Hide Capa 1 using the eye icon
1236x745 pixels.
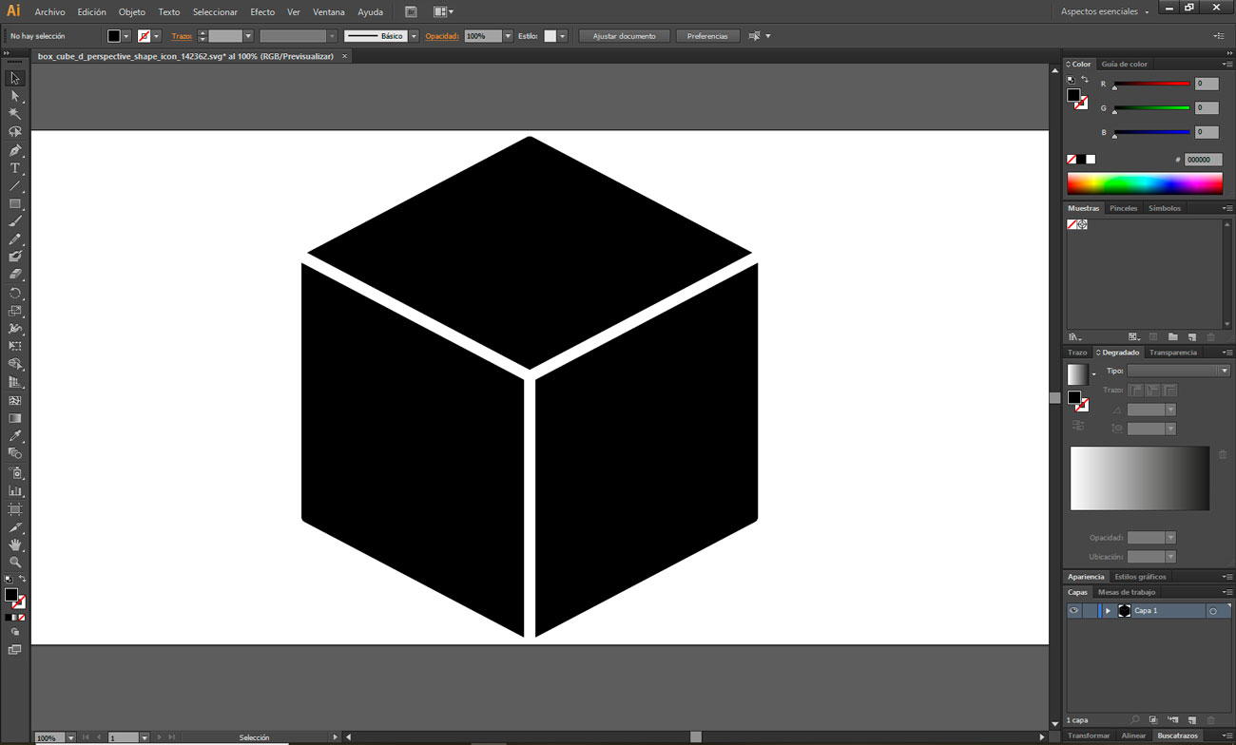click(x=1073, y=611)
